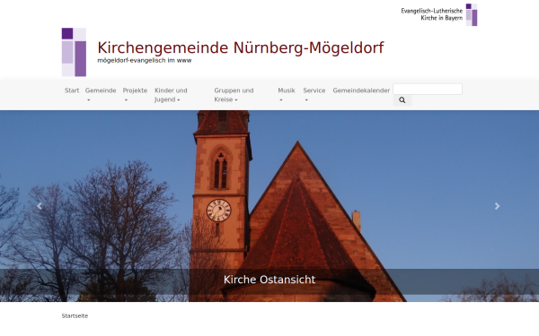
Task: Open the Gemeindekalender menu item
Action: [x=361, y=90]
